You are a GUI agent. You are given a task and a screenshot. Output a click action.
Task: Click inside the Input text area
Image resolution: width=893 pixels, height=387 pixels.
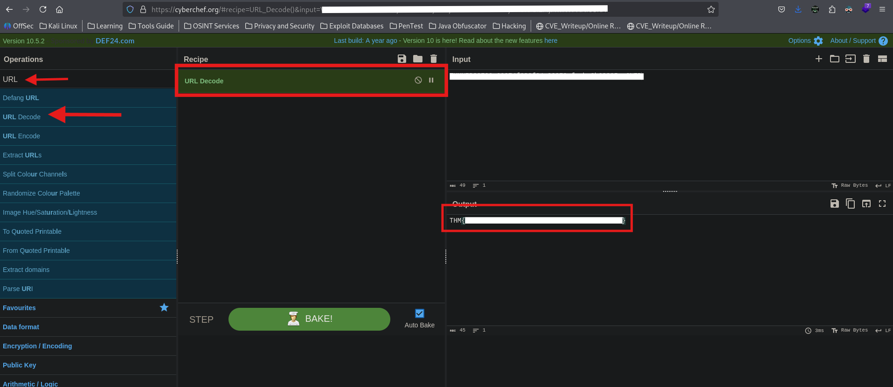tap(670, 126)
